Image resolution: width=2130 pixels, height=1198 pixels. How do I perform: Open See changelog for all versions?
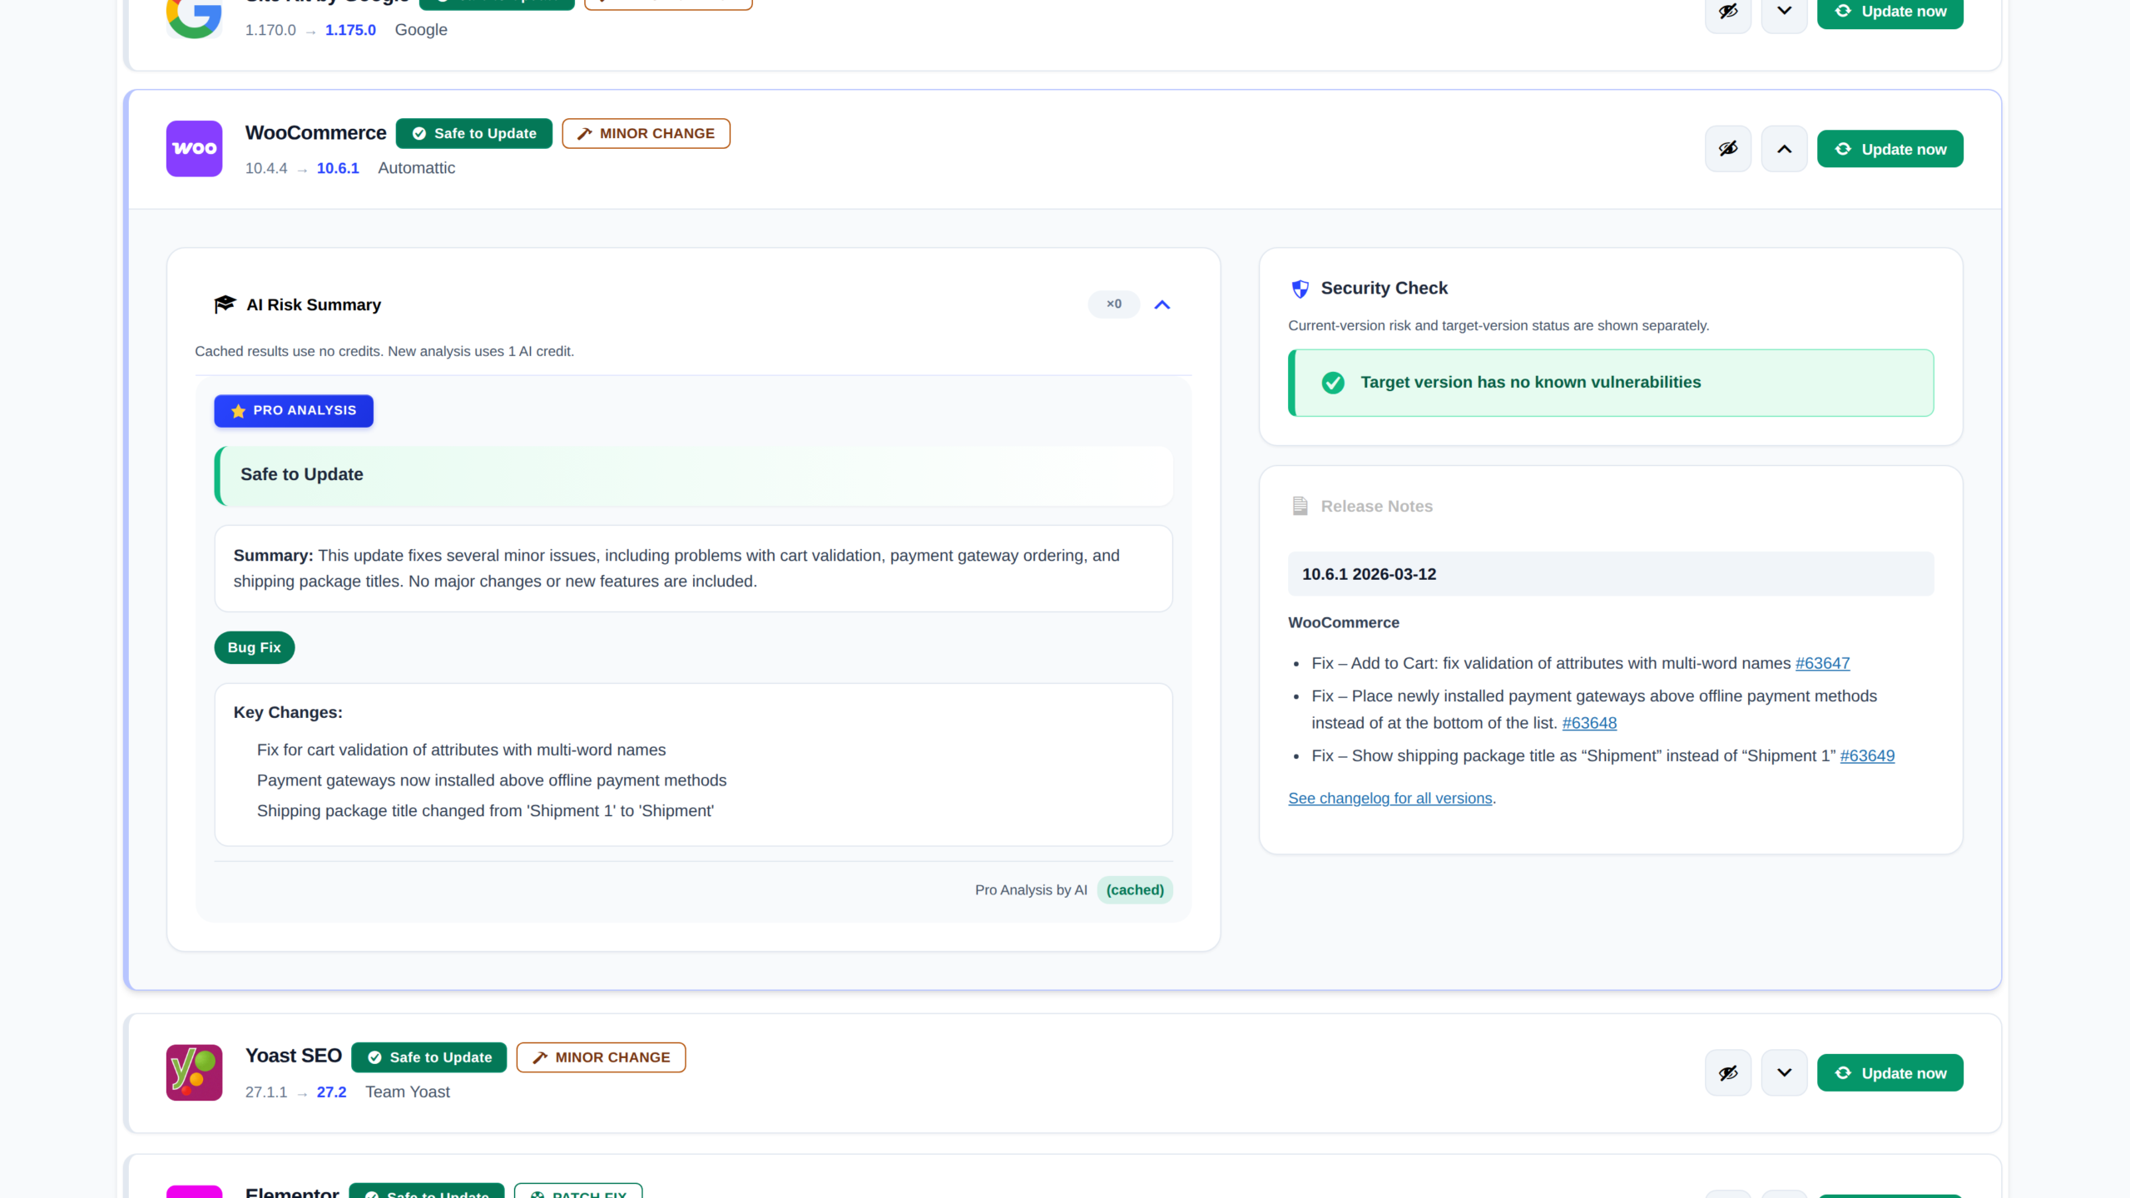1389,798
